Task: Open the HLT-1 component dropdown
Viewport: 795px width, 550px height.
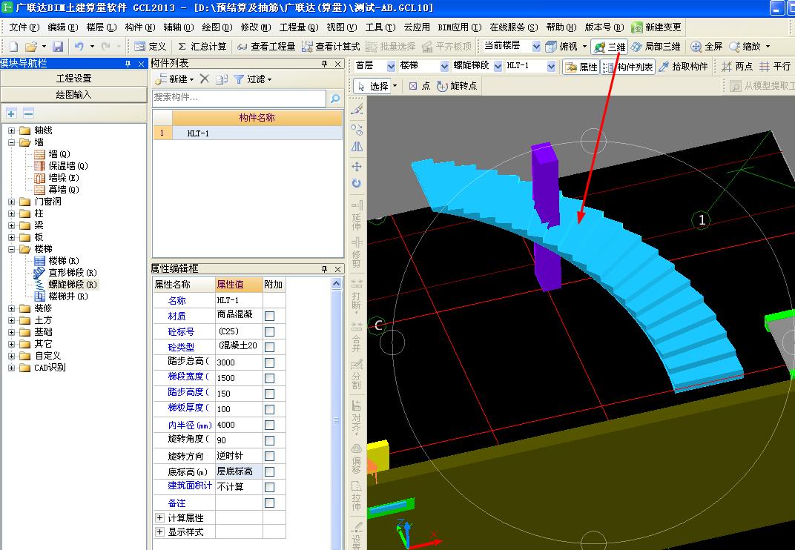Action: (551, 67)
